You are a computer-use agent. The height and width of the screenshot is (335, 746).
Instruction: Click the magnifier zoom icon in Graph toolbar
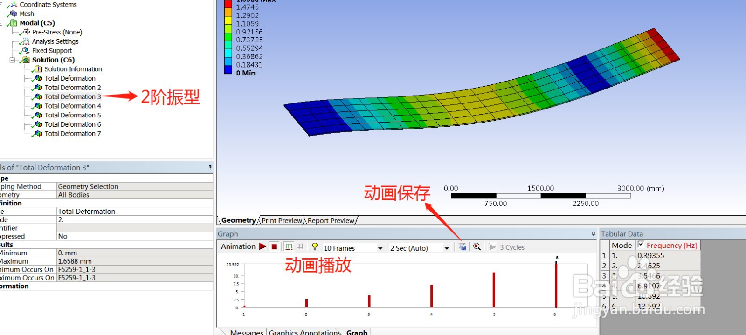[477, 246]
